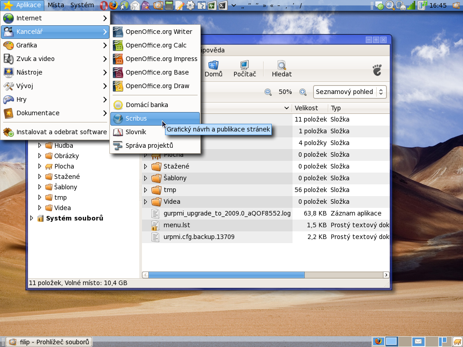Select gurpmi_upgrade_to_2009.0_aQOF8552.log file
The height and width of the screenshot is (347, 463).
[x=227, y=213]
